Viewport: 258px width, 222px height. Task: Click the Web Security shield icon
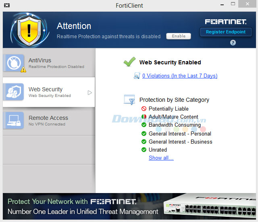(14, 92)
